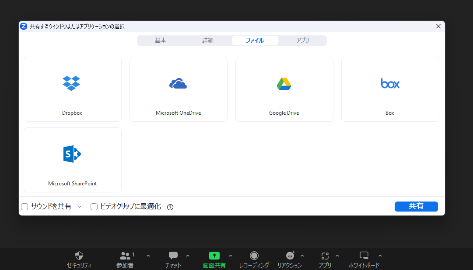The width and height of the screenshot is (473, 270).
Task: Enable the サウンドを共有 checkbox
Action: [x=24, y=206]
